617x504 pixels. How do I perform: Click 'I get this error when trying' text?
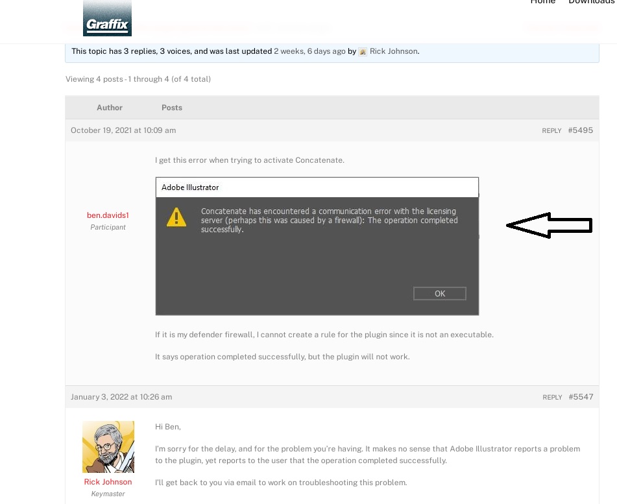tap(250, 160)
